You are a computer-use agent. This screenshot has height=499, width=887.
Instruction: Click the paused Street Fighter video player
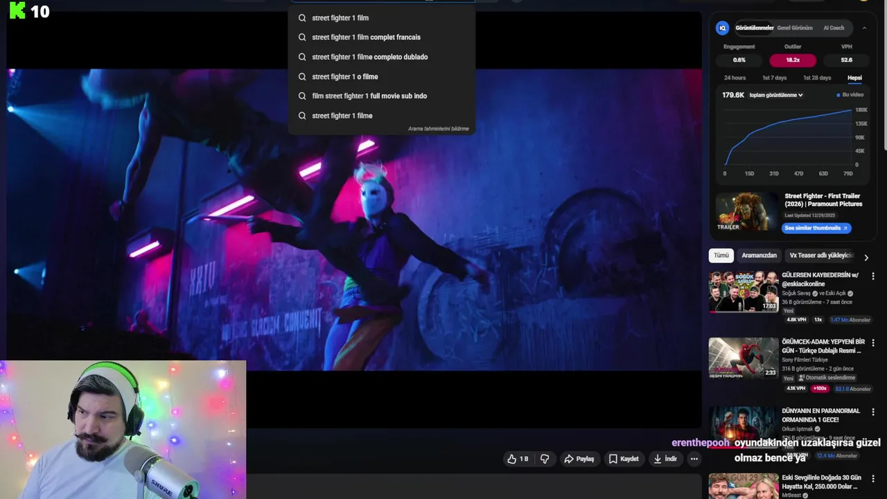(x=354, y=220)
